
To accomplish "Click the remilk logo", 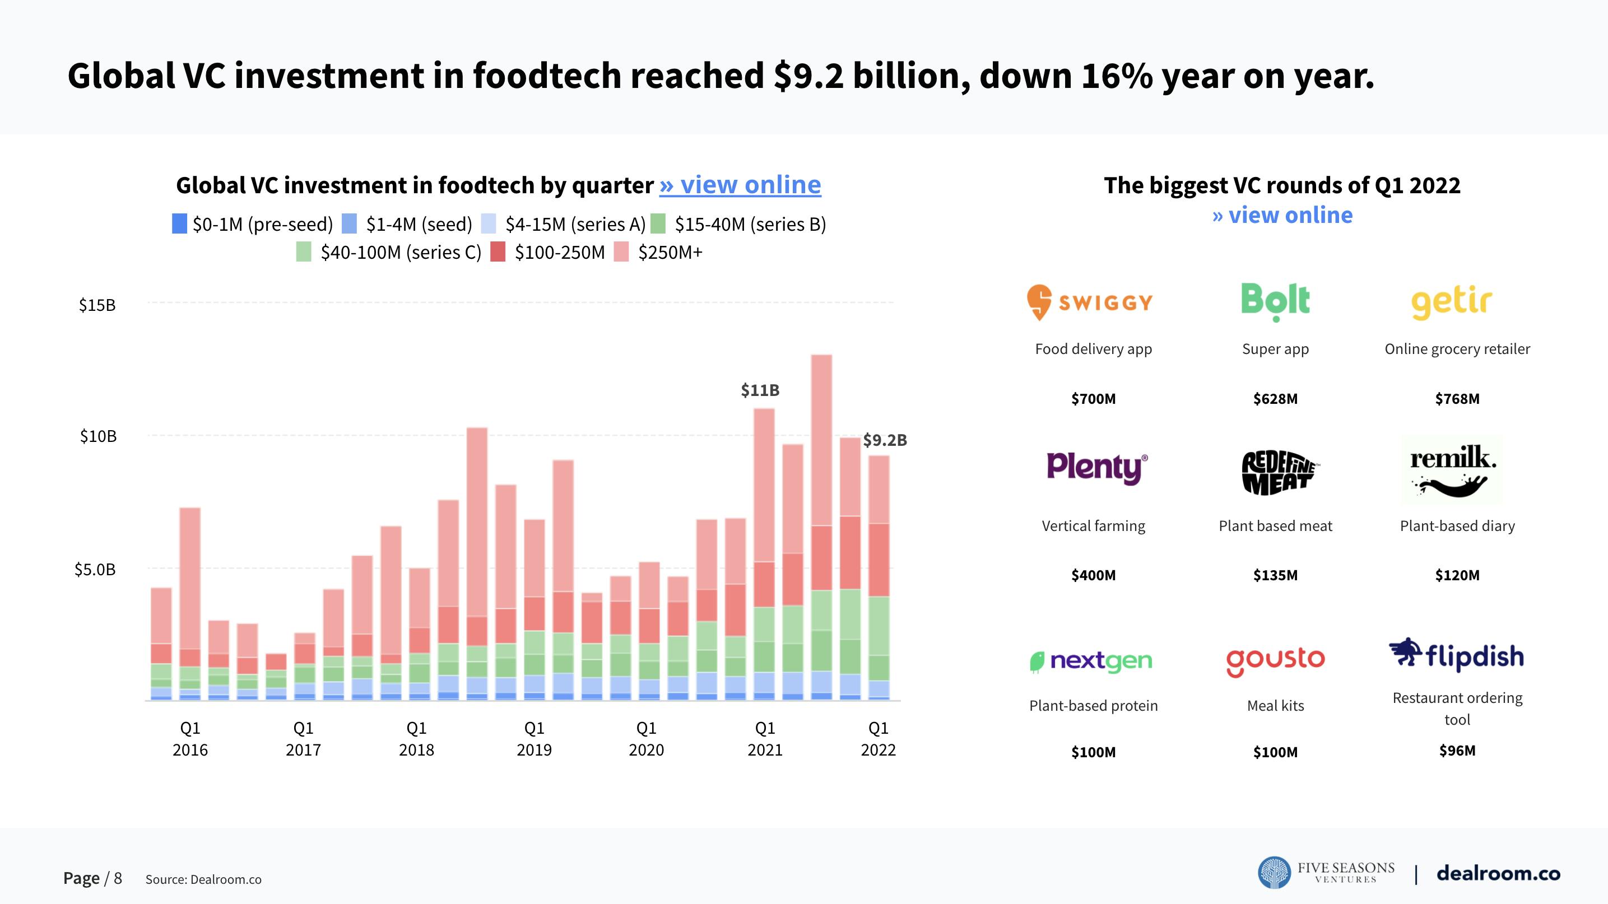I will [x=1453, y=470].
